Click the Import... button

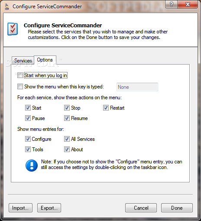[x=20, y=208]
